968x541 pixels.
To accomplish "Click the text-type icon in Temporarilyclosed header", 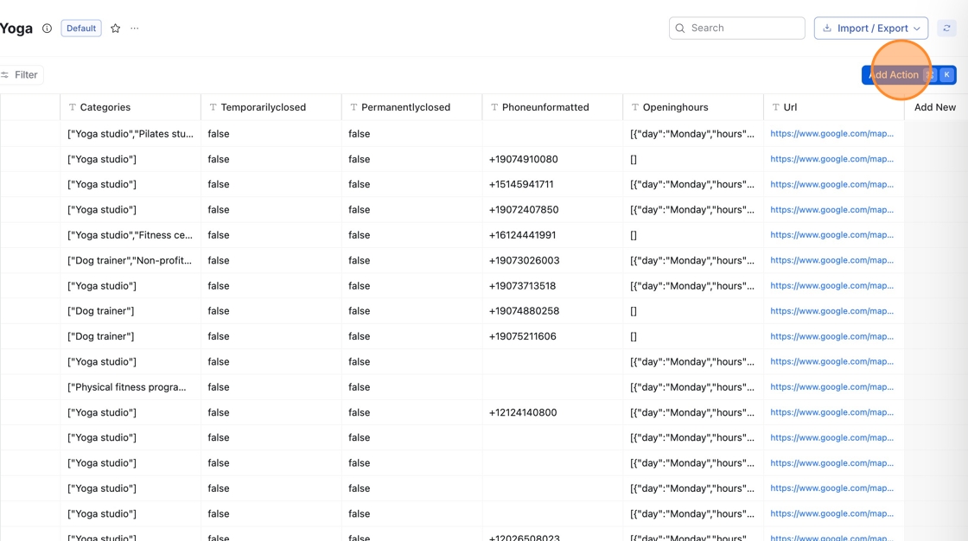I will click(x=213, y=107).
